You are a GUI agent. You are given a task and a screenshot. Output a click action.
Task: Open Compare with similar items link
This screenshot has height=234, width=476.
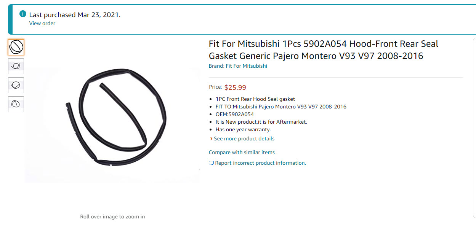click(x=242, y=152)
